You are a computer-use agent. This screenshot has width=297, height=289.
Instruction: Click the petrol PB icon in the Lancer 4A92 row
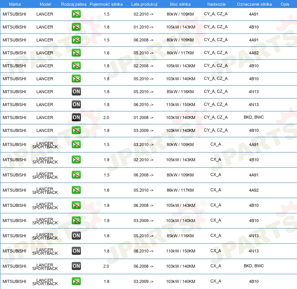[76, 53]
